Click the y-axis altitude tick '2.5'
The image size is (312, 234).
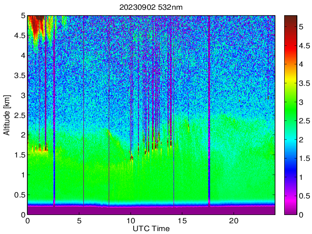19,115
